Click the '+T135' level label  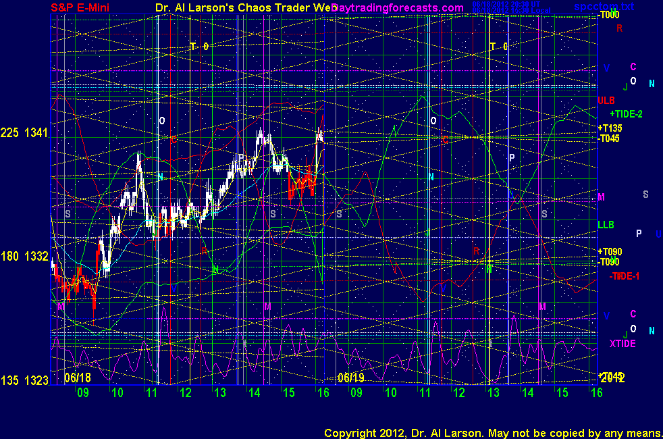click(610, 128)
